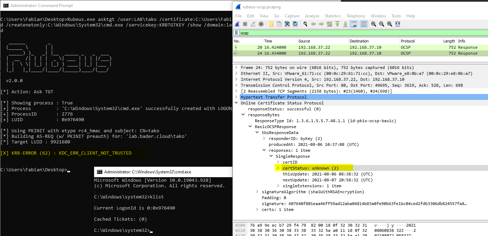Toggle auto-scroll in live capture
The width and height of the screenshot is (488, 236).
[x=354, y=24]
